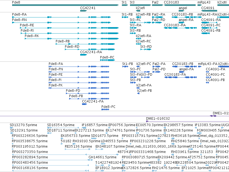Open the angel gene feature

pos(182,11)
